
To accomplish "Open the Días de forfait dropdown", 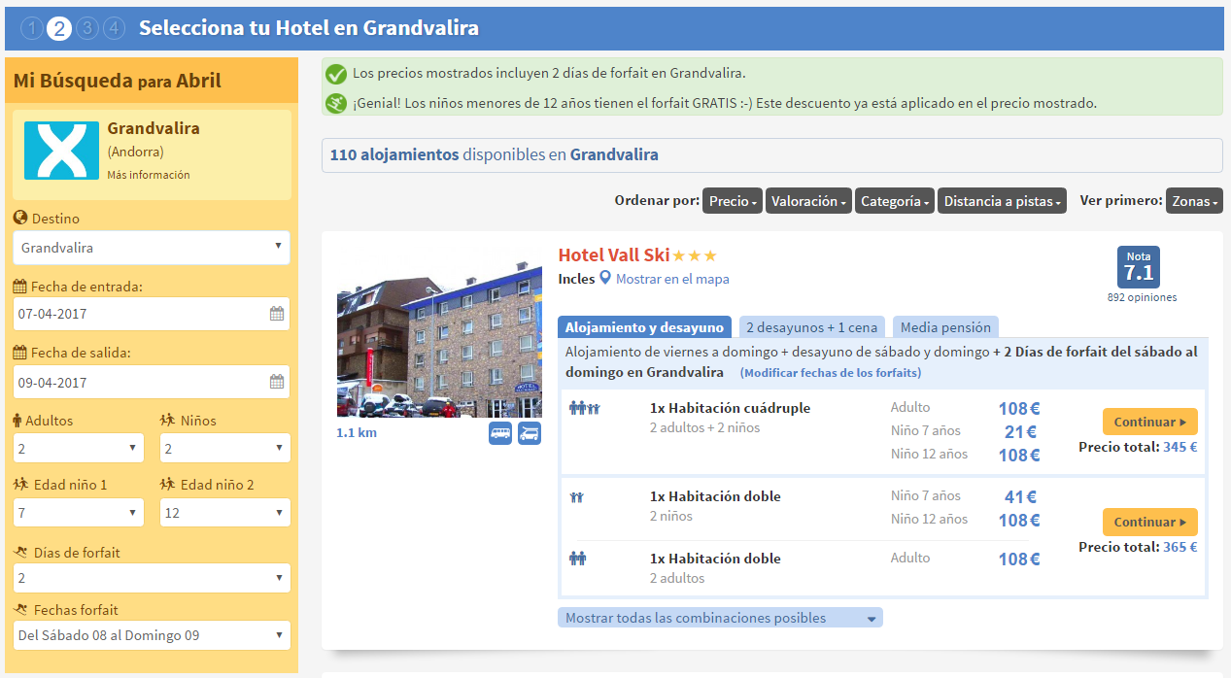I will point(152,578).
